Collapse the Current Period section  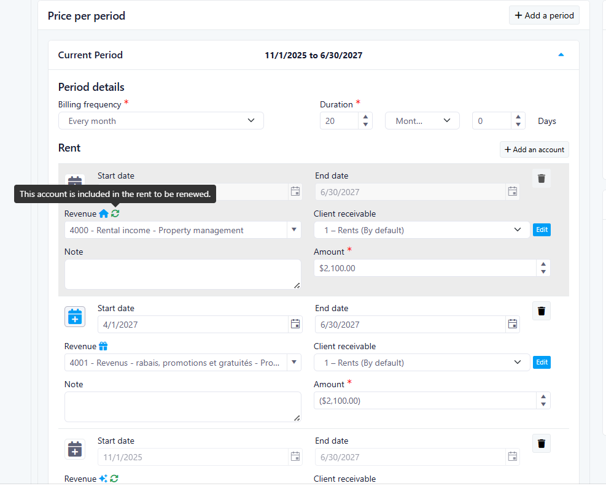tap(561, 55)
